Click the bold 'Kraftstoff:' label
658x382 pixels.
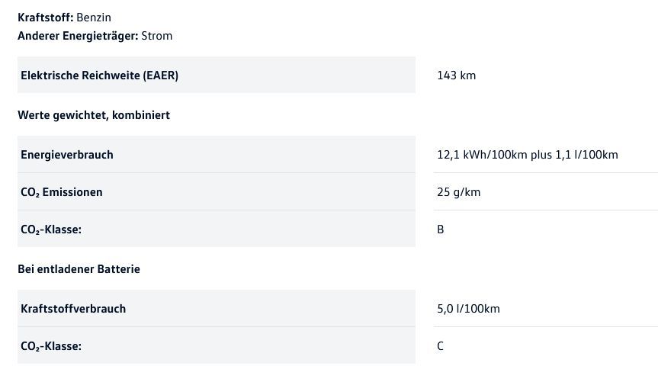click(x=46, y=17)
